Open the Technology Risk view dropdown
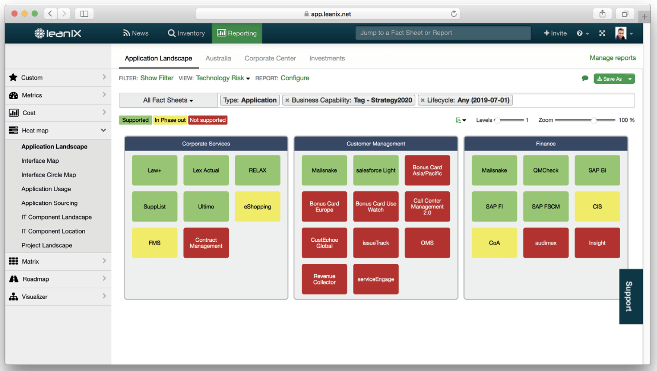 (222, 78)
